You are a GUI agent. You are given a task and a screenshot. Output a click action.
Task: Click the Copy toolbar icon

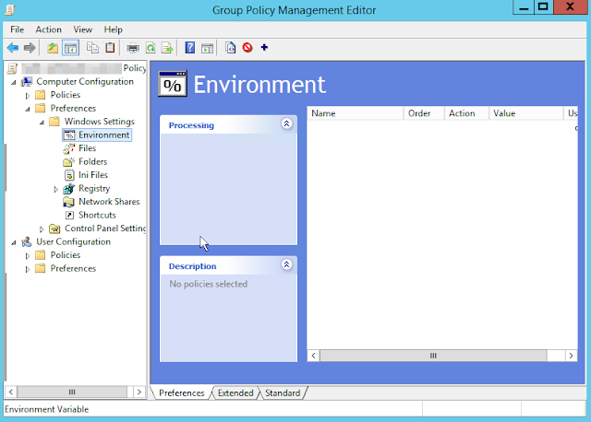[92, 48]
